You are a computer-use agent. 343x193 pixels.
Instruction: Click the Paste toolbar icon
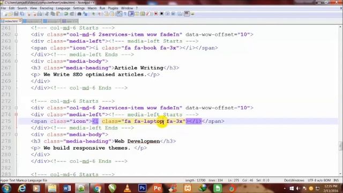point(58,14)
